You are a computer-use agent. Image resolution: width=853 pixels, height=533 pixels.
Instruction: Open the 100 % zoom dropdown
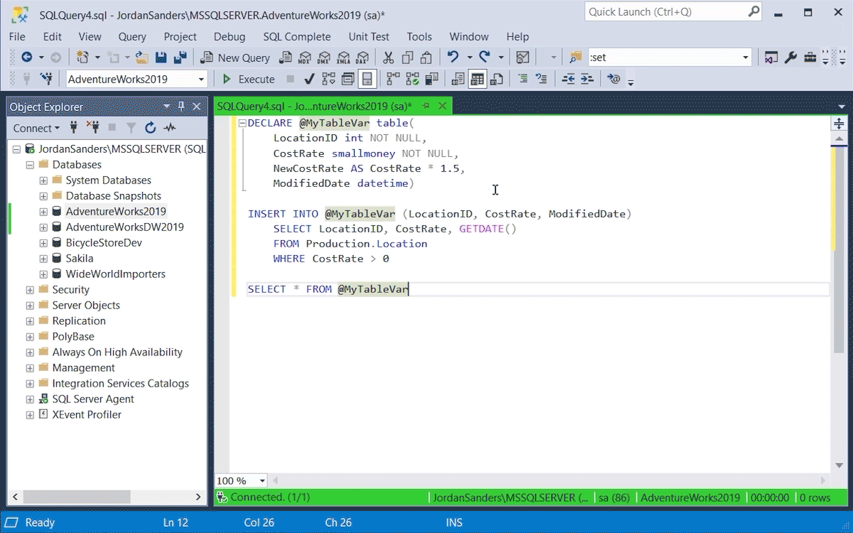click(262, 481)
